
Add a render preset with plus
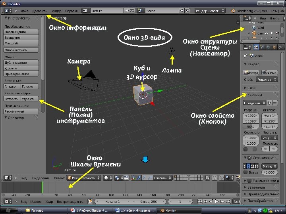point(269,103)
